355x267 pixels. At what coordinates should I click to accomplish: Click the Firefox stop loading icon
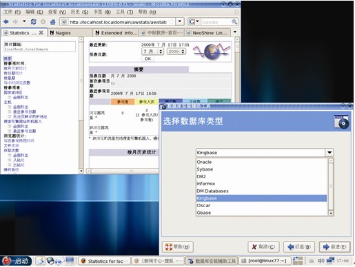[x=43, y=22]
